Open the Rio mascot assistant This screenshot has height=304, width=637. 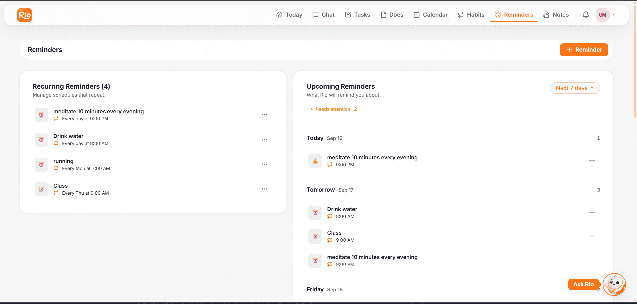click(614, 284)
